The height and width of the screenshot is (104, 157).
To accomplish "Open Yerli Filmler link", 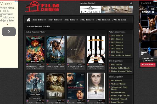I will pyautogui.click(x=116, y=65).
